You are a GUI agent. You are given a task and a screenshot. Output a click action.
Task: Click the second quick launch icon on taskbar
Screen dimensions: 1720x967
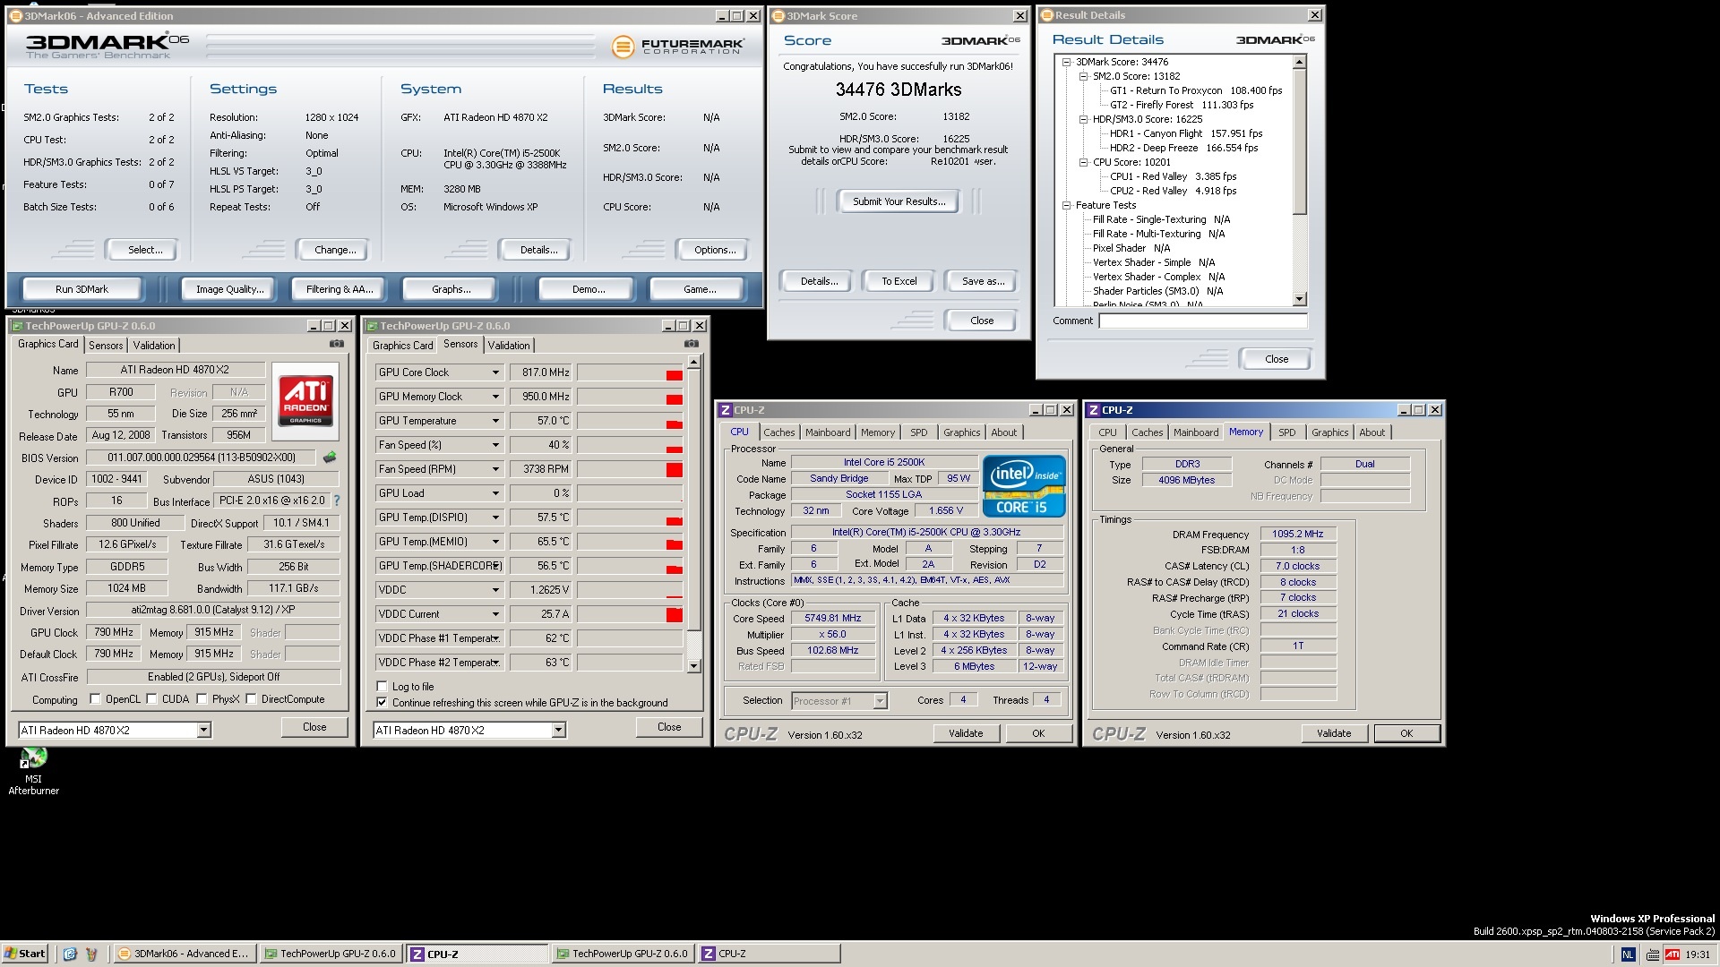91,954
